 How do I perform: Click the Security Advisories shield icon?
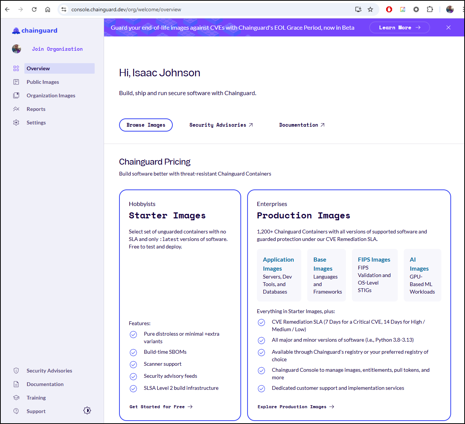[16, 371]
